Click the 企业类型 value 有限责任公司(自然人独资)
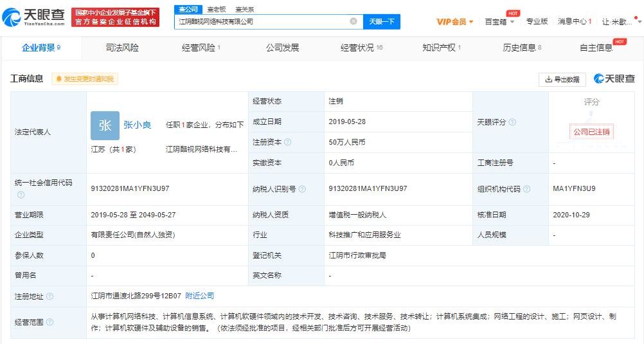This screenshot has width=644, height=344. click(x=132, y=235)
